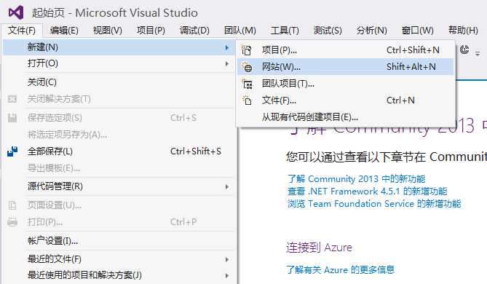Viewport: 487px width, 284px height.
Task: Open the 测试(S) menu
Action: [328, 30]
